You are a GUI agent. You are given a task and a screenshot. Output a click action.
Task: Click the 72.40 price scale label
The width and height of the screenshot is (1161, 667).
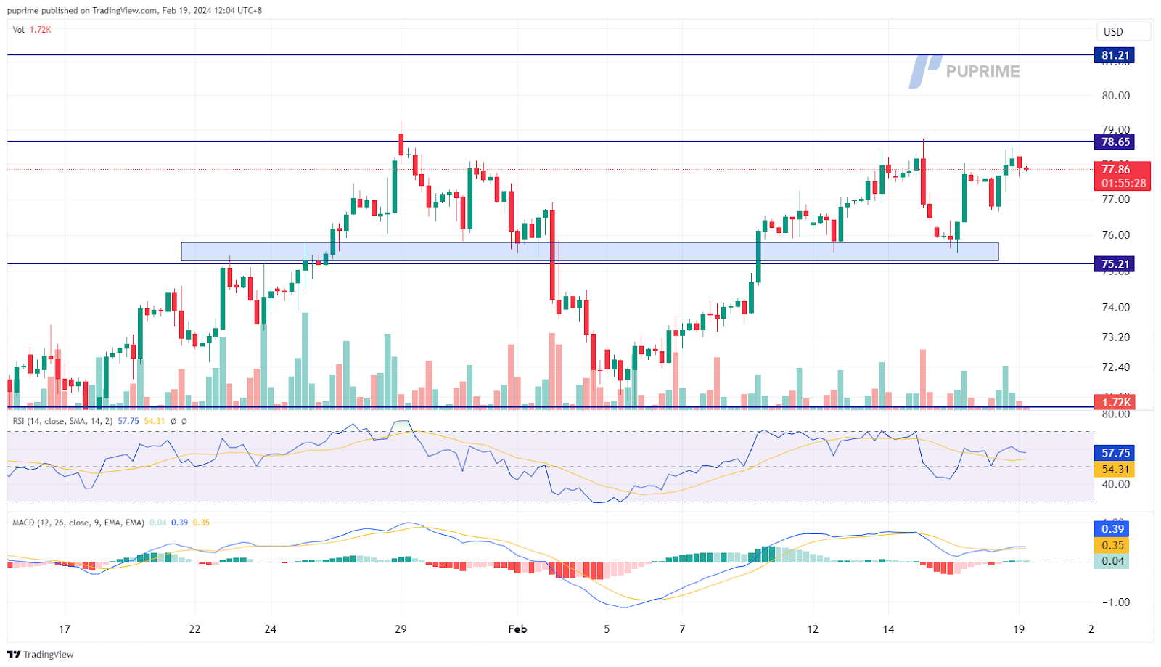(1116, 367)
